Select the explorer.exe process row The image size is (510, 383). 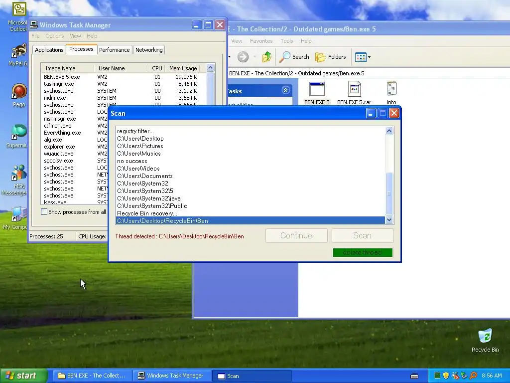(75, 147)
